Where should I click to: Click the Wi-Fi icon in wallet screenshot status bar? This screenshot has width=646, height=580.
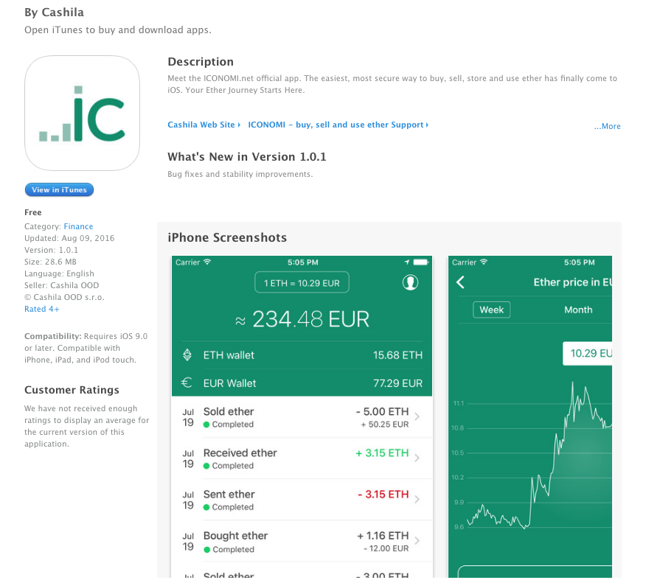206,262
